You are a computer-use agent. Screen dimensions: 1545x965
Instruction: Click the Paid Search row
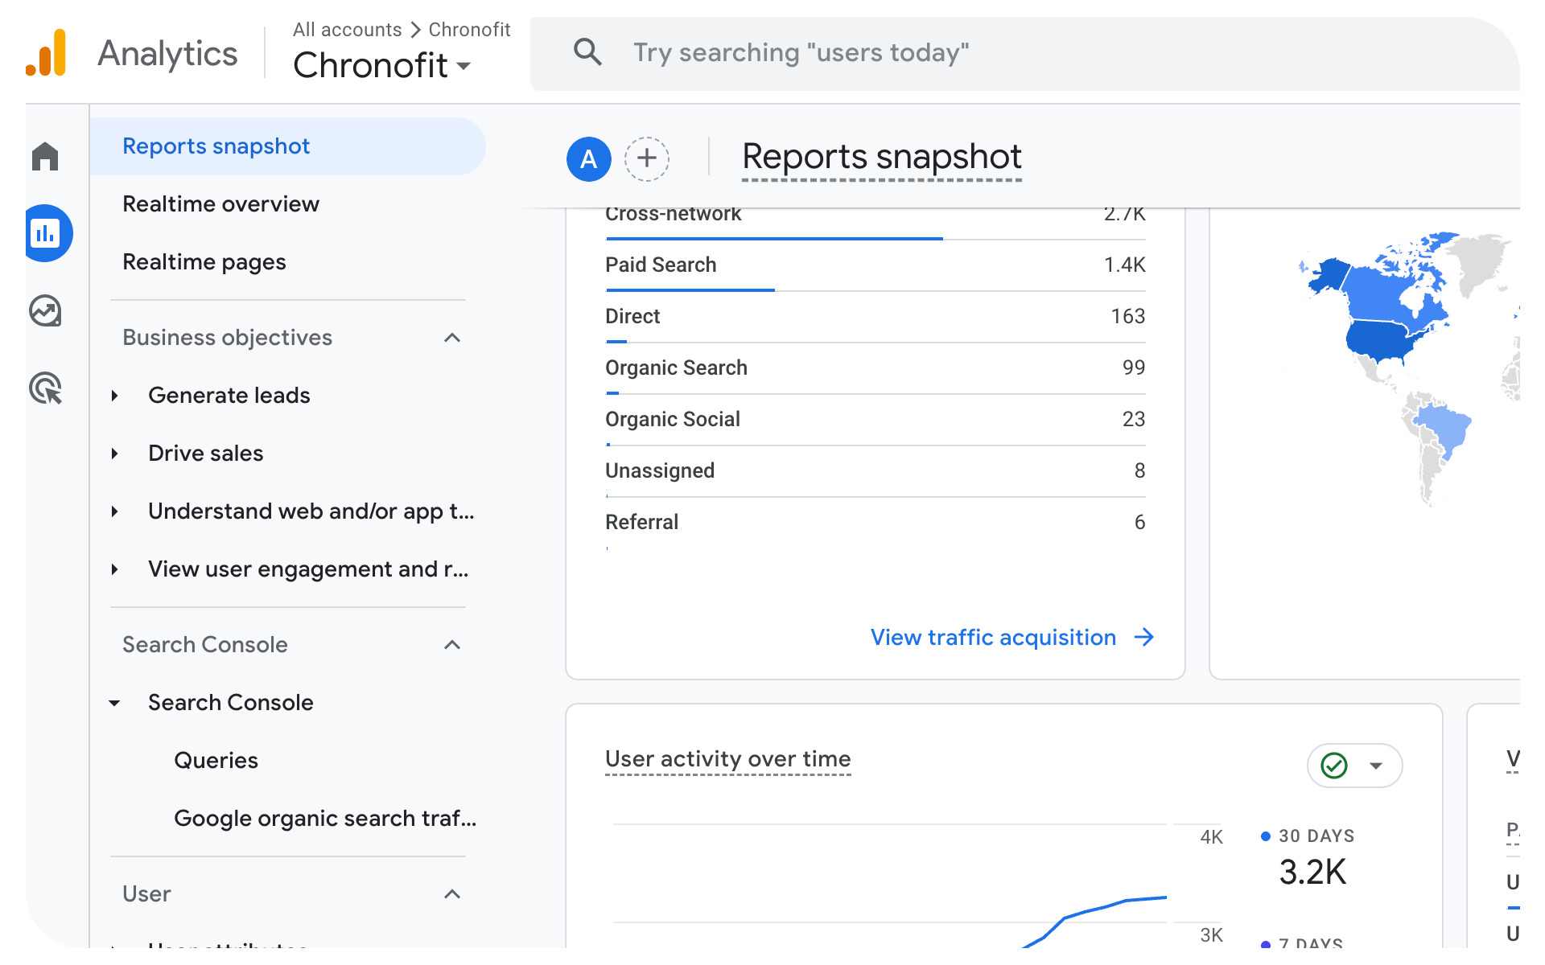point(875,265)
